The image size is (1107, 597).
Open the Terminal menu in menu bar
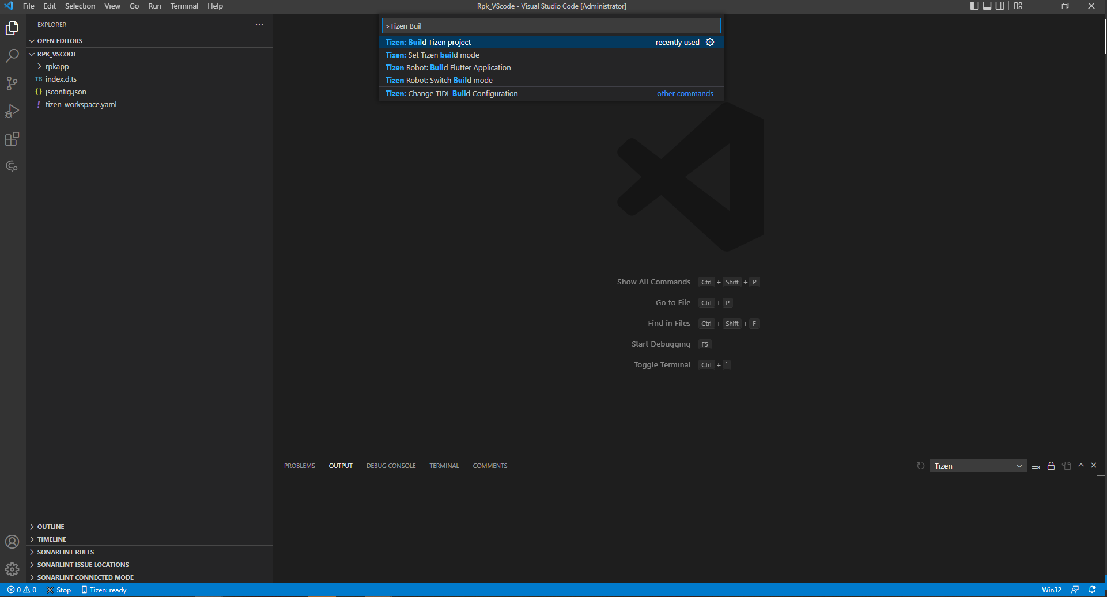[x=184, y=6]
